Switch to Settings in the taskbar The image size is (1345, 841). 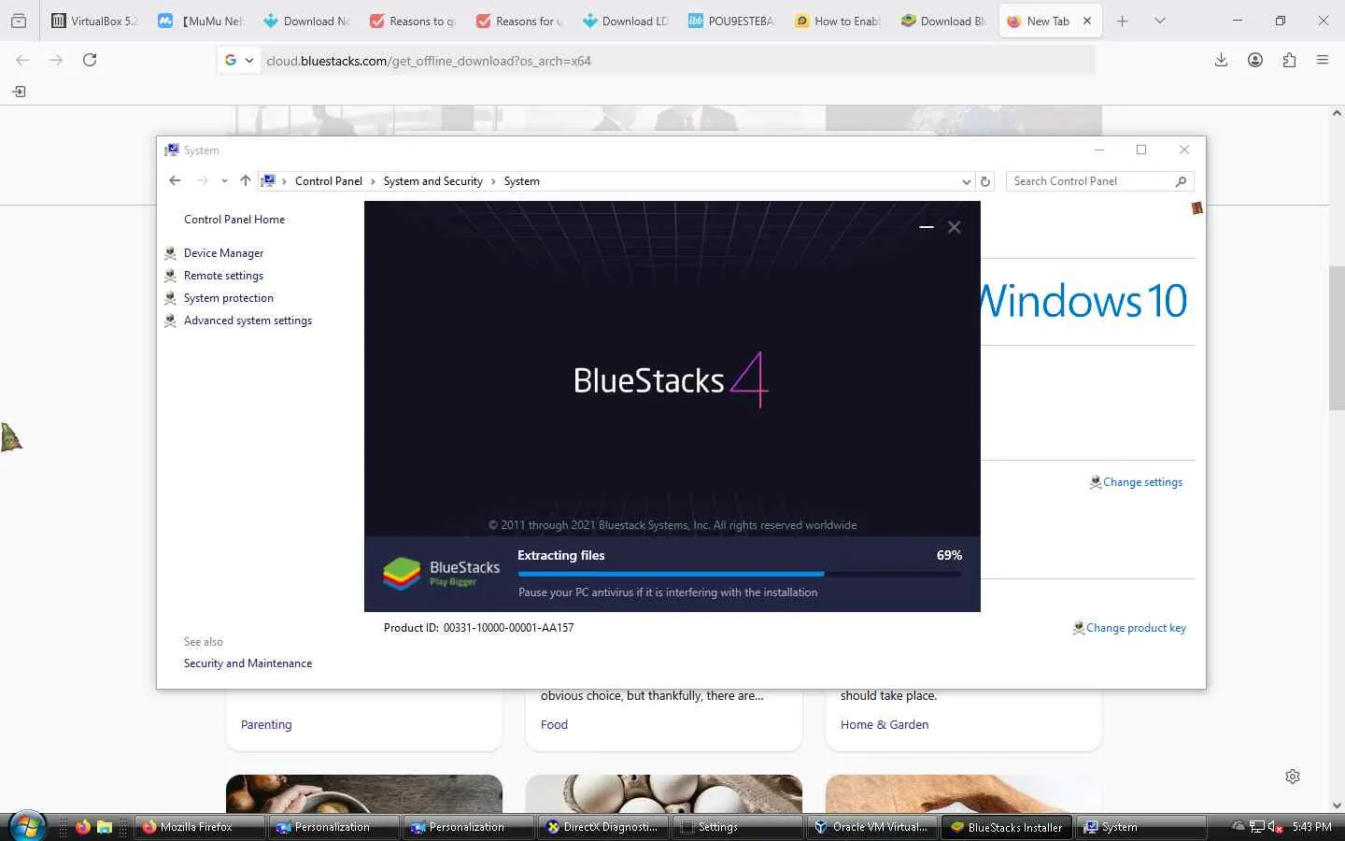tap(736, 827)
